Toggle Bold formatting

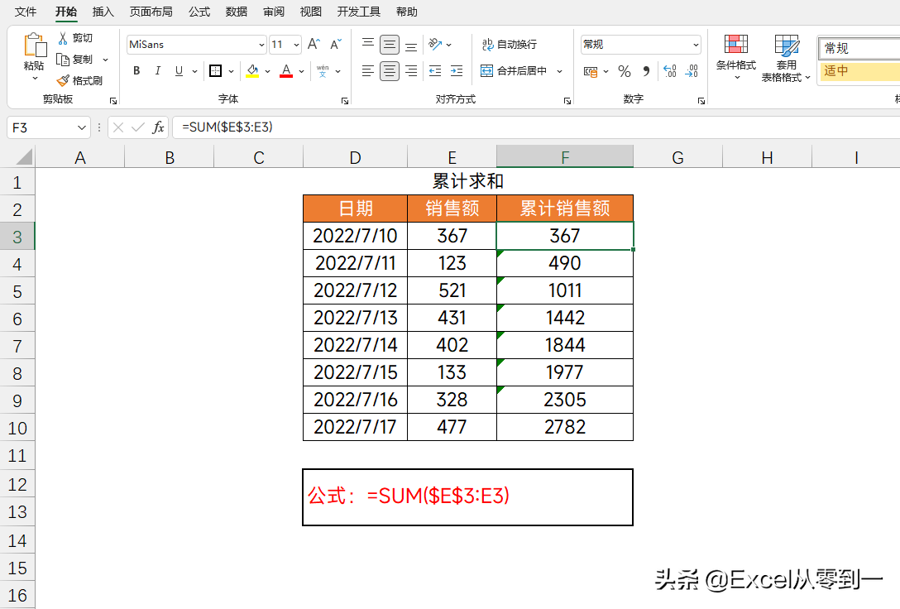tap(136, 70)
